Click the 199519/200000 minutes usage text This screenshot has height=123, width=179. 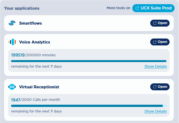(33, 55)
